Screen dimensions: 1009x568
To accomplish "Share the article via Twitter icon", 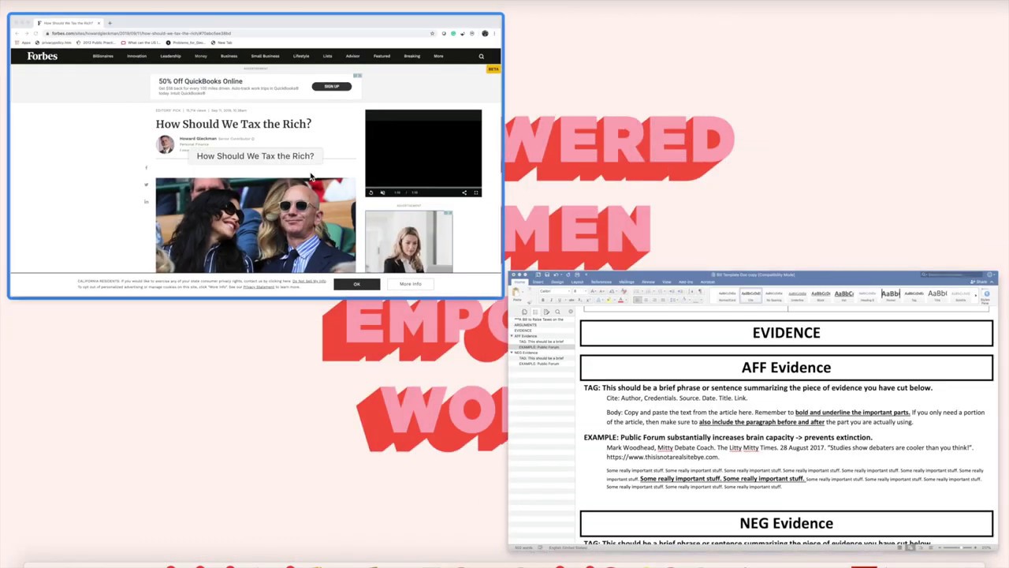I will 146,185.
